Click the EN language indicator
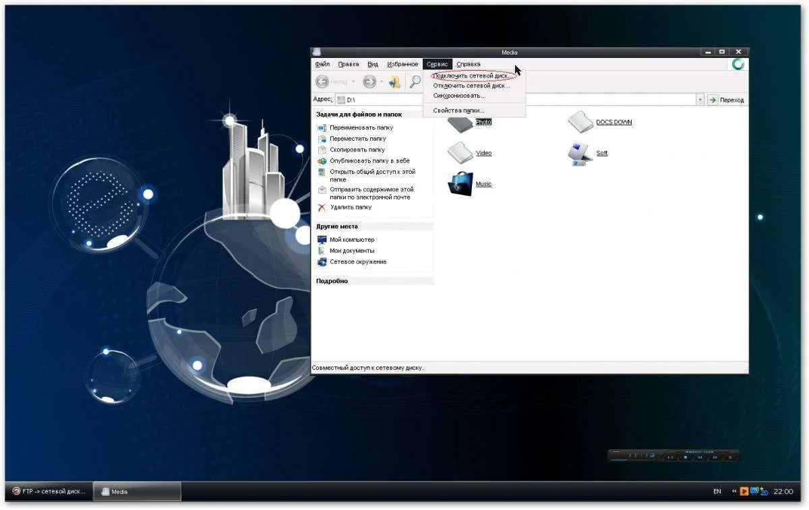 click(x=717, y=491)
